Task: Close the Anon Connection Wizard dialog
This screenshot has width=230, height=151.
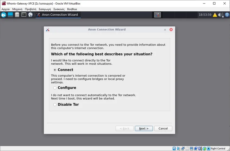Action: (171, 30)
